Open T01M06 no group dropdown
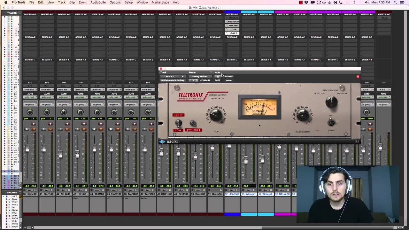 (x=97, y=104)
